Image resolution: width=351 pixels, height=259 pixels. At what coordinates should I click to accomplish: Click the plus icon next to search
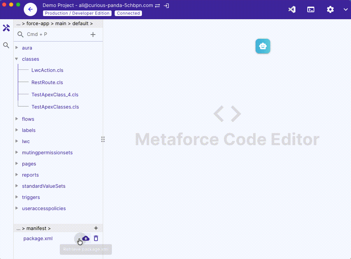(93, 35)
